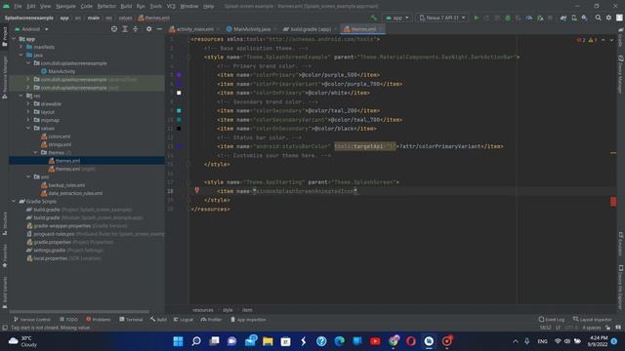Click Collapse All icon in Project panel
625x351 pixels.
pos(135,29)
